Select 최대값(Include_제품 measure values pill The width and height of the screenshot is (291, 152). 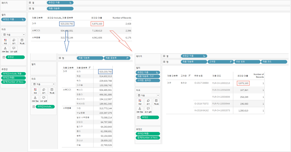click(x=14, y=74)
